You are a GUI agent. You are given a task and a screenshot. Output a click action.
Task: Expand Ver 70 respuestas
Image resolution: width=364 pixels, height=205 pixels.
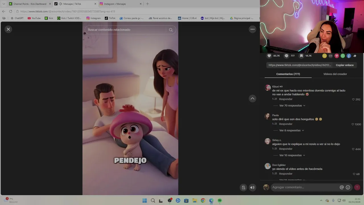pyautogui.click(x=292, y=106)
